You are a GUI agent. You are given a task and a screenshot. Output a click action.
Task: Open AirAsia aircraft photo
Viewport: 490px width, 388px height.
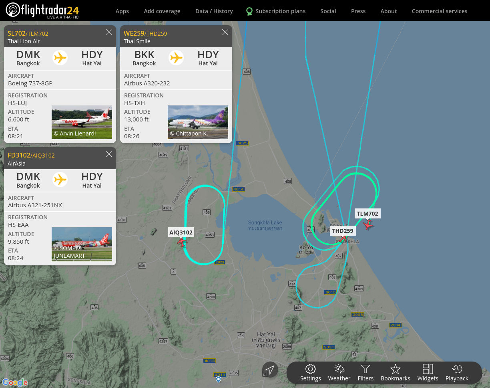click(x=82, y=244)
